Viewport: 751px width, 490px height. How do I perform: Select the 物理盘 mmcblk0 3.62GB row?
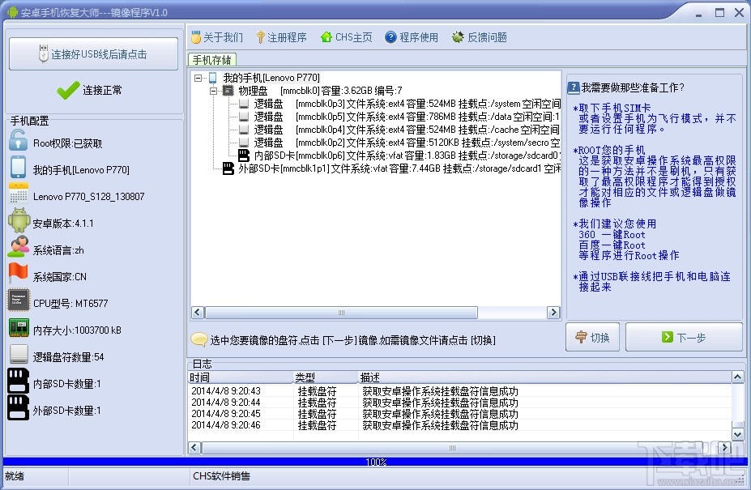[x=321, y=91]
